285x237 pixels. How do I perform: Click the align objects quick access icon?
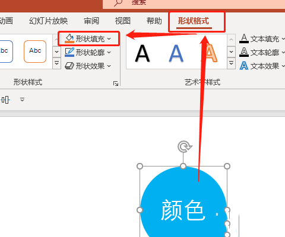click(x=5, y=100)
